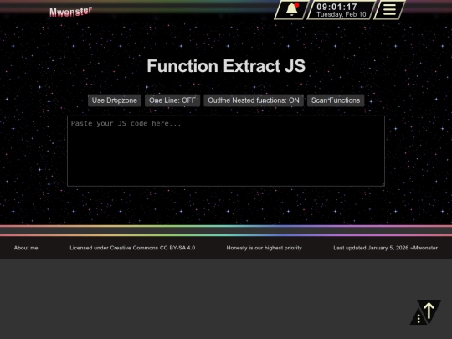
Task: Toggle Outline Nested functions: ON
Action: pyautogui.click(x=254, y=100)
